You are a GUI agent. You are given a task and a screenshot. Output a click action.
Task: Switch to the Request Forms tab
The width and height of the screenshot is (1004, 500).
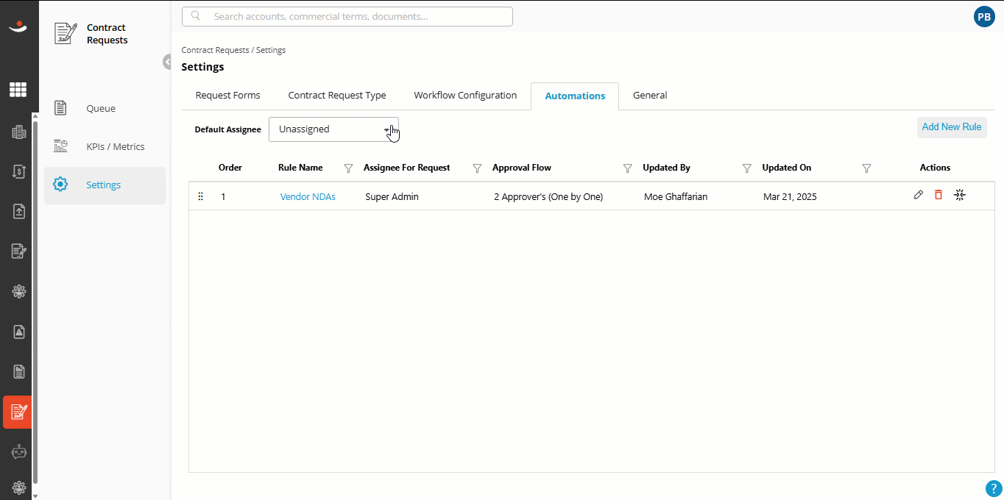coord(227,96)
